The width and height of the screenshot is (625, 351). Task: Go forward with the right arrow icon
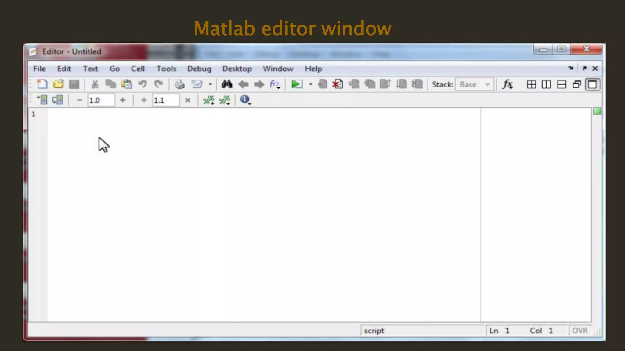(x=259, y=84)
